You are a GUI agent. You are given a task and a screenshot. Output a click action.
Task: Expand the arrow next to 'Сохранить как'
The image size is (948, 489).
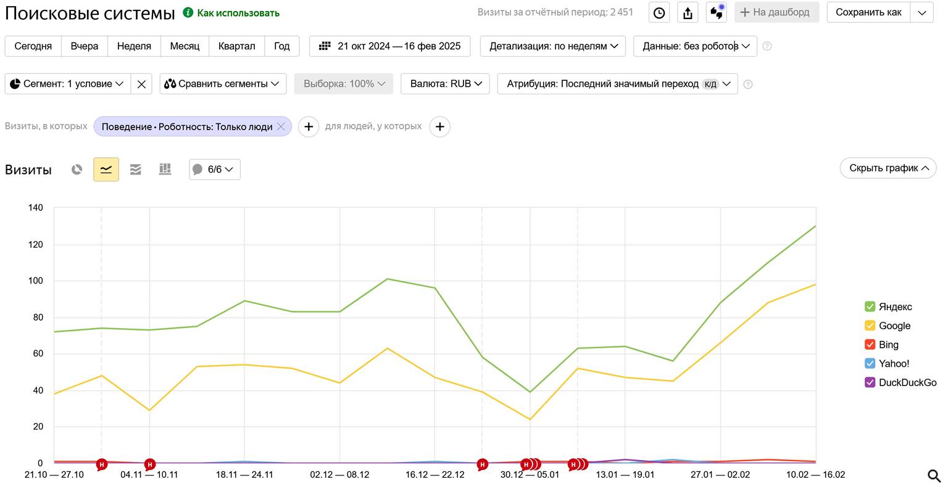pyautogui.click(x=922, y=12)
